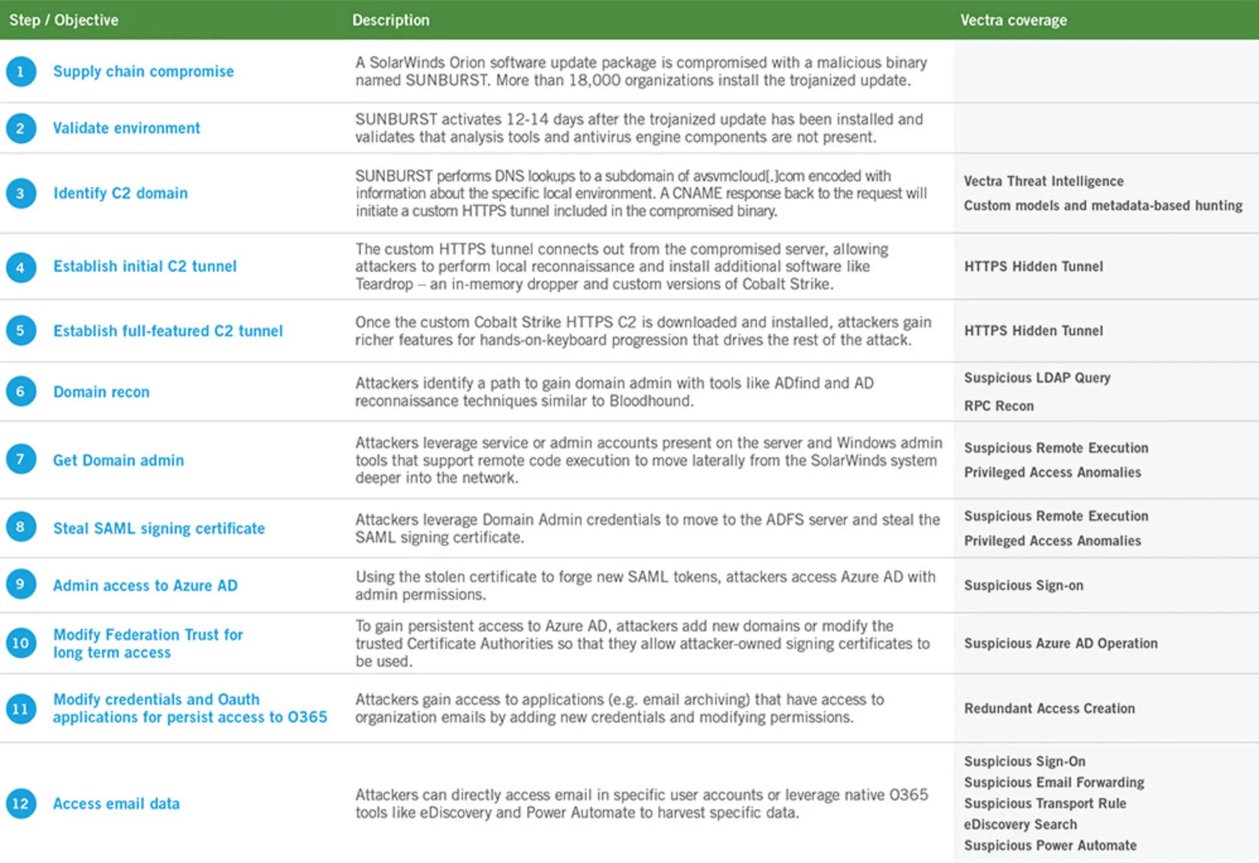Image resolution: width=1259 pixels, height=863 pixels.
Task: Click the step 12 number circle
Action: coord(21,803)
